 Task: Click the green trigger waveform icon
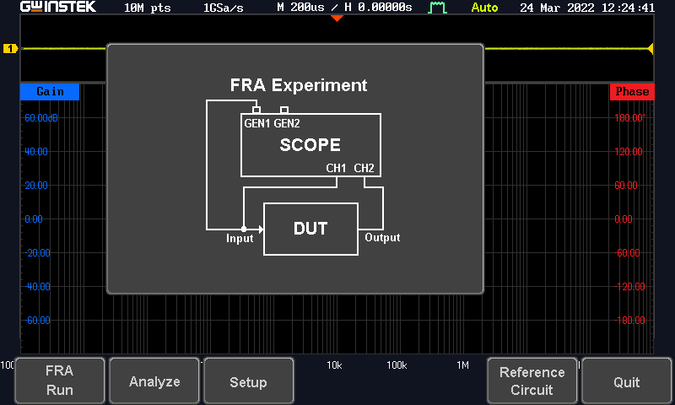(438, 8)
